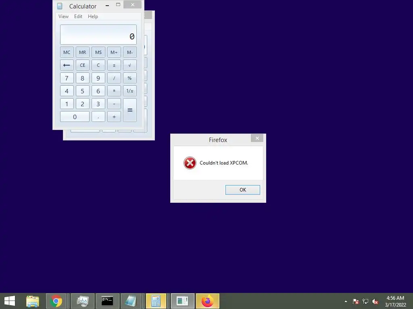Click the decimal point key
Screen dimensions: 413x309
tap(98, 116)
